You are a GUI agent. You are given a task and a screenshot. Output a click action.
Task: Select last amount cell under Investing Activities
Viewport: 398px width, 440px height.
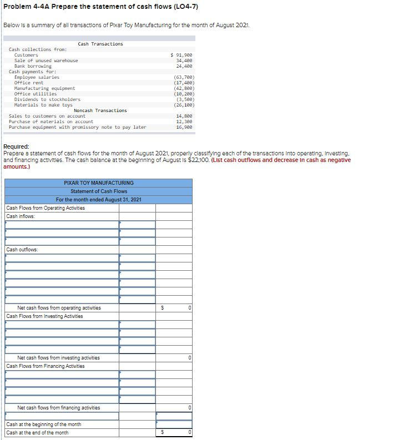pyautogui.click(x=137, y=350)
